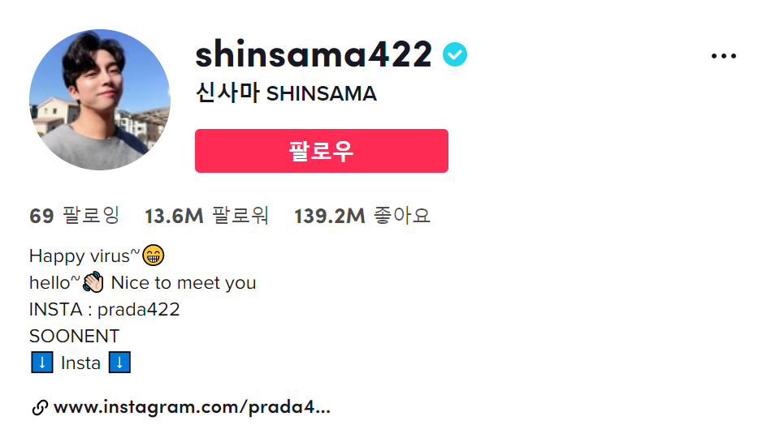Click the "INSTA : prada422" bio line
Image resolution: width=758 pixels, height=438 pixels.
105,309
